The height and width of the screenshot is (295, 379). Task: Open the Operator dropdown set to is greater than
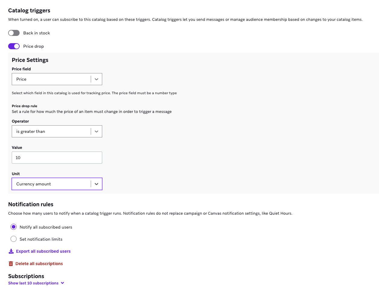[51, 131]
